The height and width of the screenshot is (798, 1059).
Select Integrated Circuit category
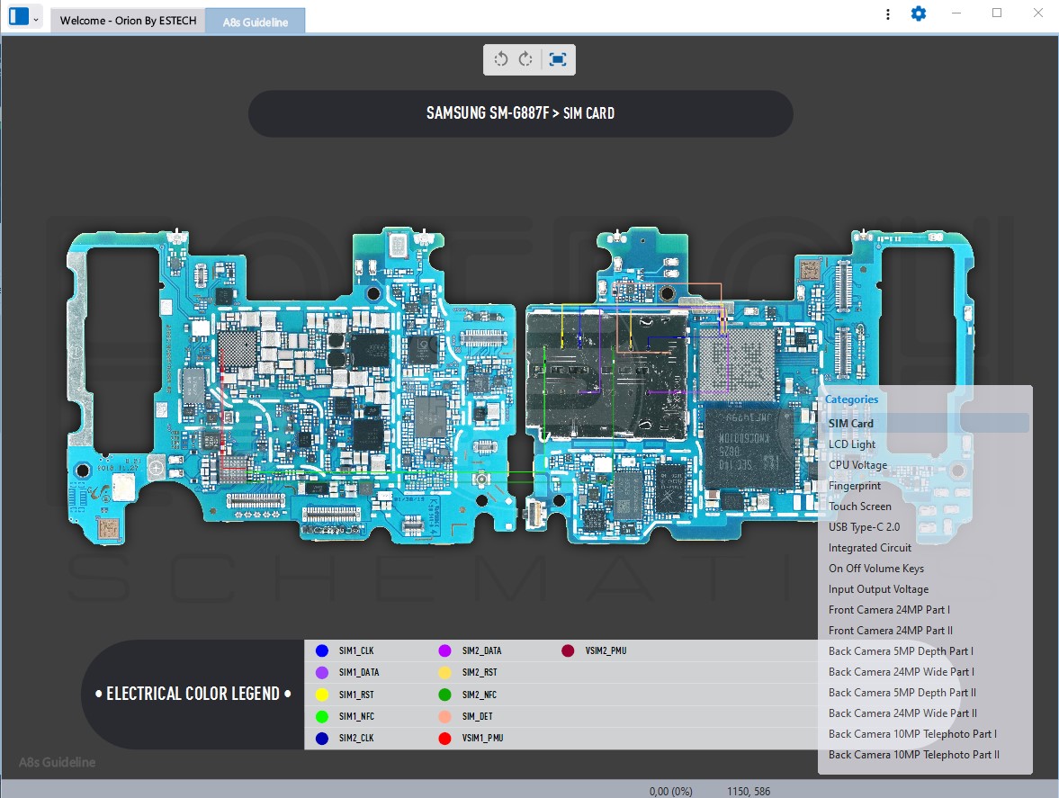(x=870, y=548)
